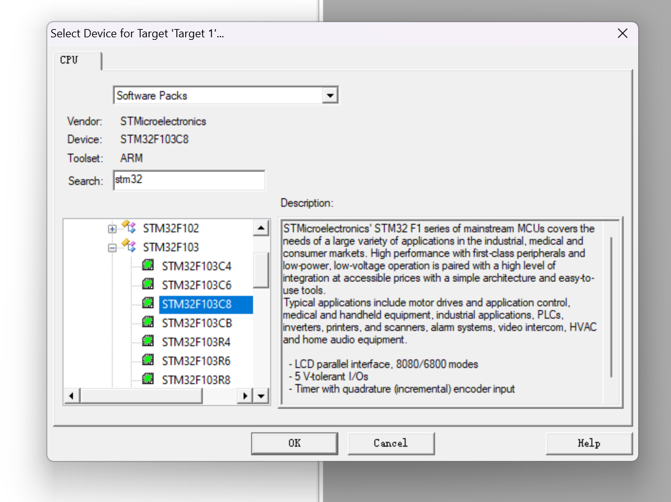Click the ARM toolset value

(131, 159)
